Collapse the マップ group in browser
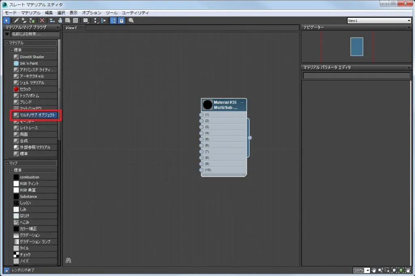 pyautogui.click(x=7, y=163)
